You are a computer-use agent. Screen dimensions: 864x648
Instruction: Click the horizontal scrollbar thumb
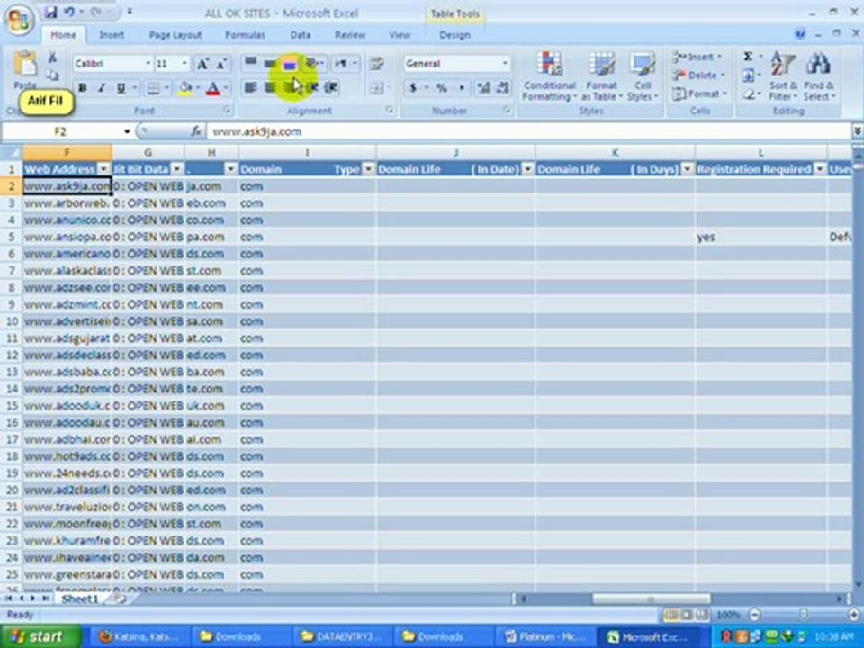point(651,598)
